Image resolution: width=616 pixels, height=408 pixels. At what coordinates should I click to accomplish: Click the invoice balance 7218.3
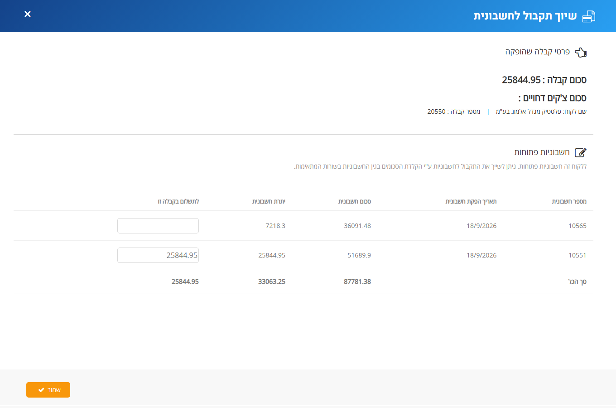(x=275, y=226)
